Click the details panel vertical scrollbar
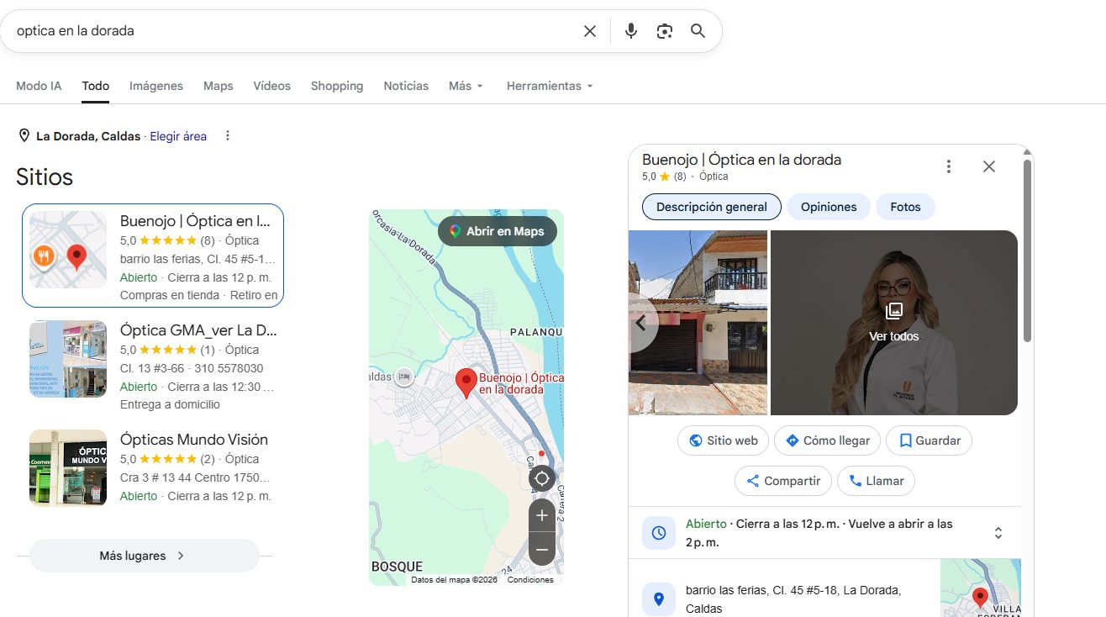 click(x=1027, y=250)
